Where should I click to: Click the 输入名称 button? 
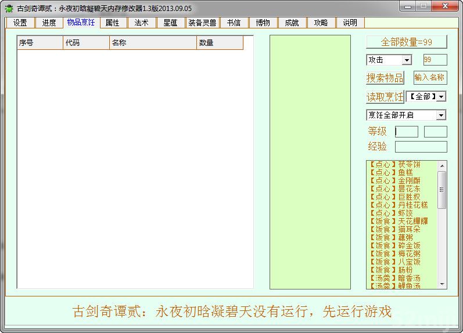tap(429, 77)
